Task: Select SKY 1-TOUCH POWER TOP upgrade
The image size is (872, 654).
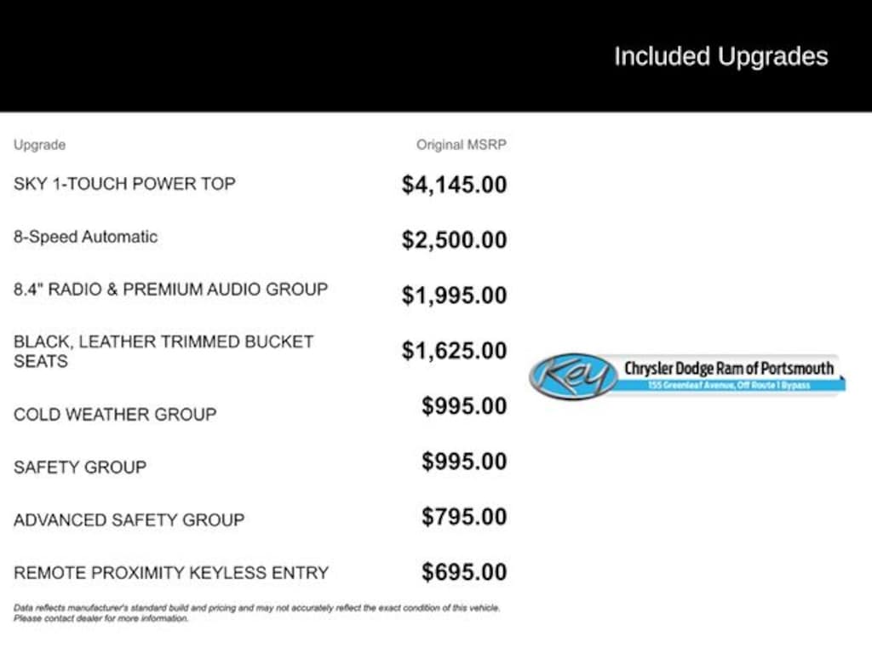Action: click(x=124, y=184)
